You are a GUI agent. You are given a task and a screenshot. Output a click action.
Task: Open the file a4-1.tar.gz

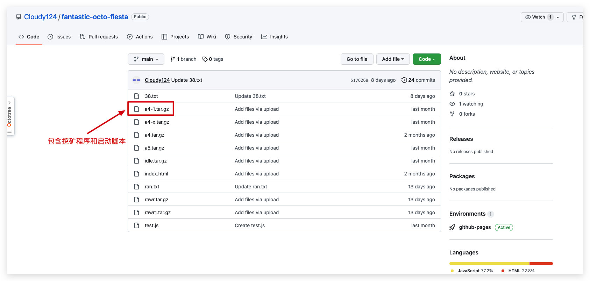(x=157, y=109)
